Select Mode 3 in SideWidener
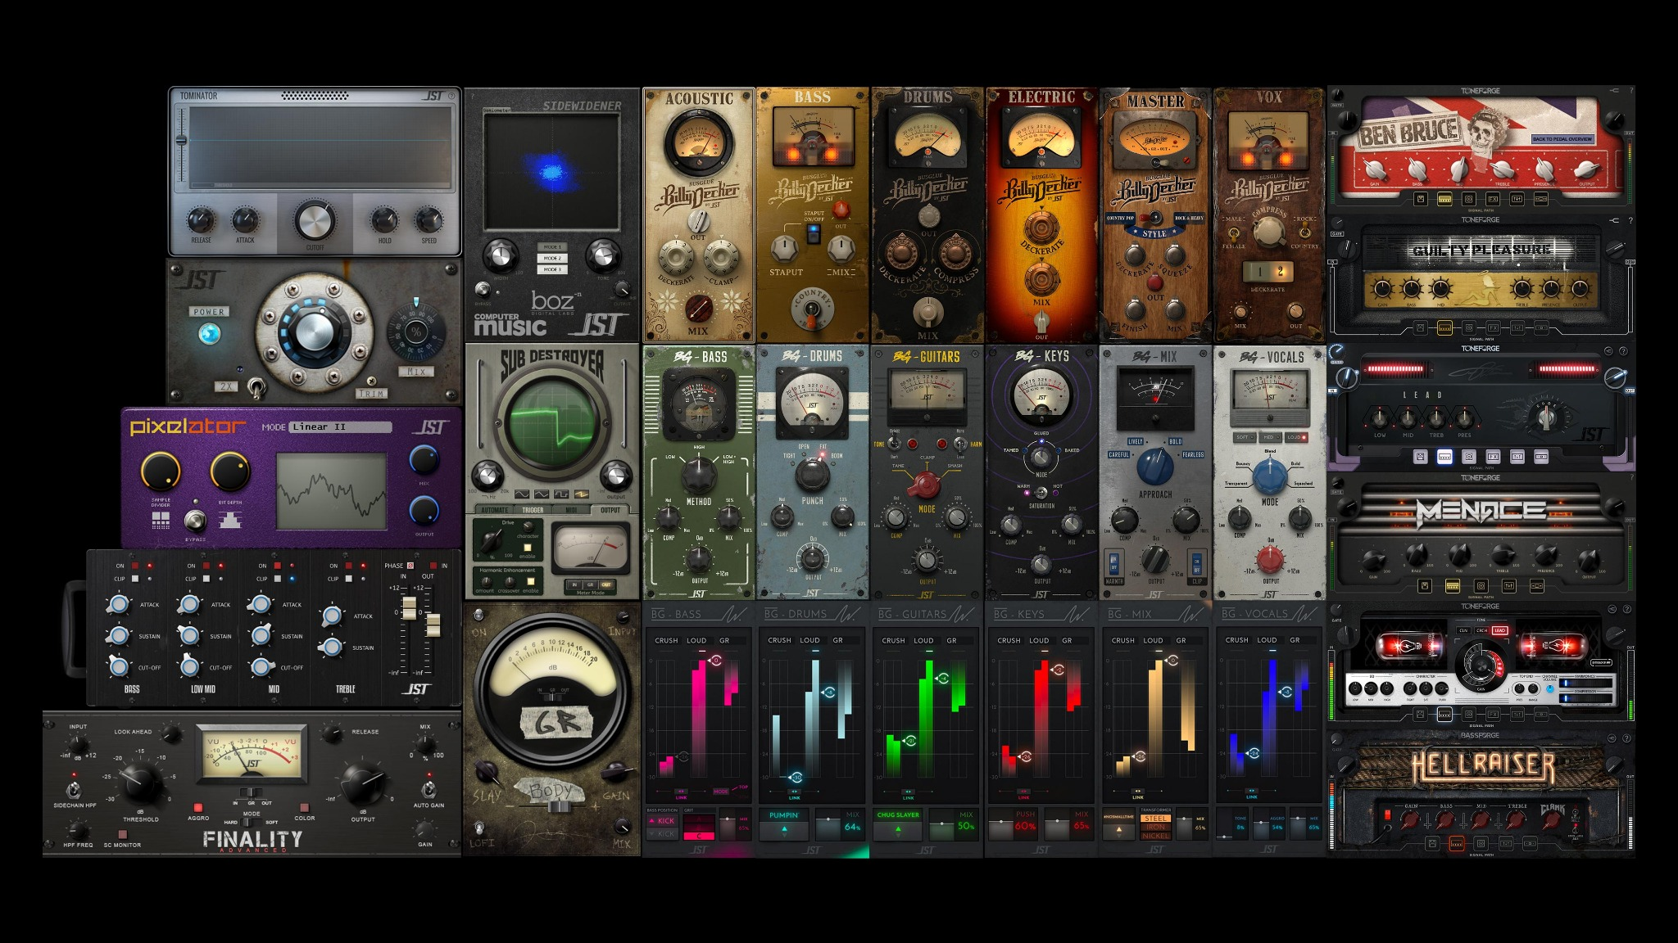The width and height of the screenshot is (1678, 943). 551,269
